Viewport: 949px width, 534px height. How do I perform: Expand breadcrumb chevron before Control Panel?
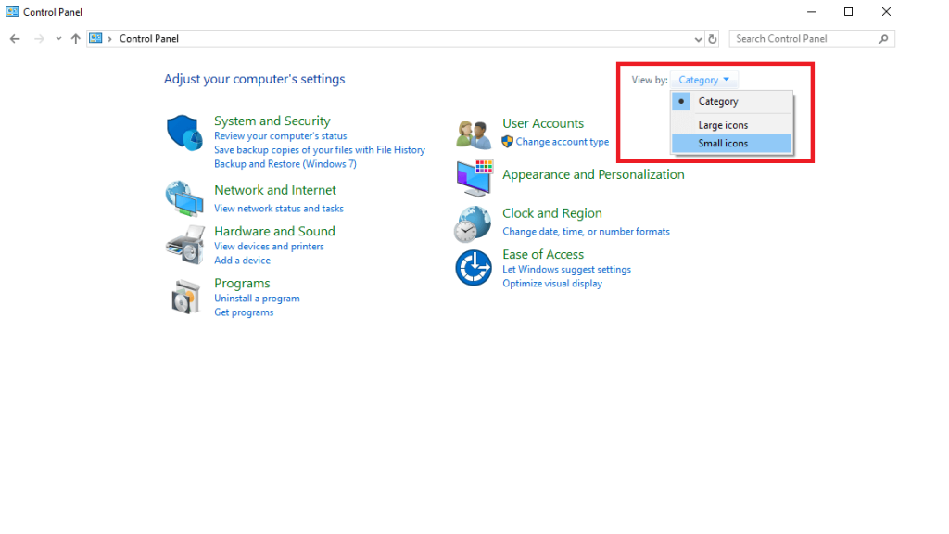pos(109,39)
